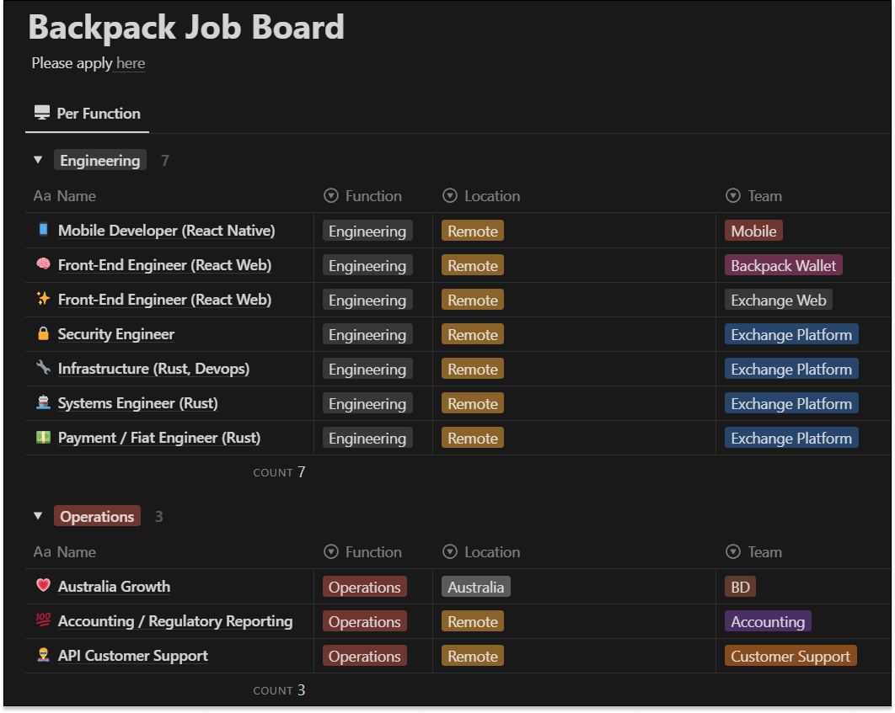
Task: Click Remote tag in Accounting / Regulatory Reporting row
Action: [473, 622]
